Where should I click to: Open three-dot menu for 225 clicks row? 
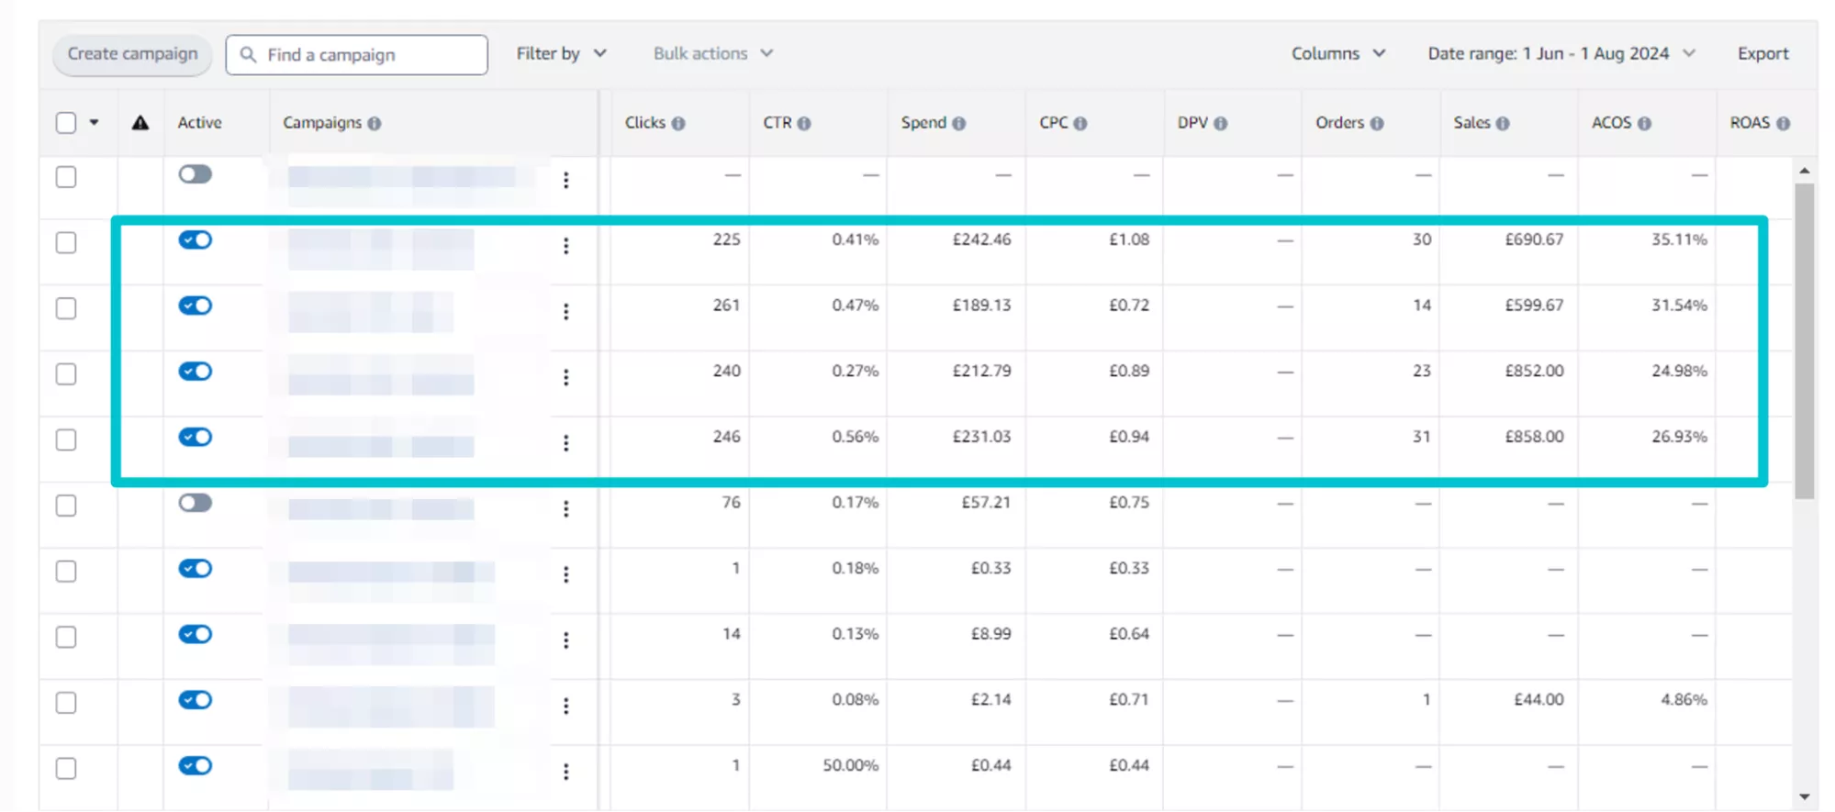click(x=565, y=246)
